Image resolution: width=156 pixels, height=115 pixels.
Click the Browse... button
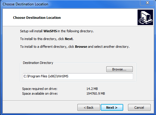click(x=119, y=69)
